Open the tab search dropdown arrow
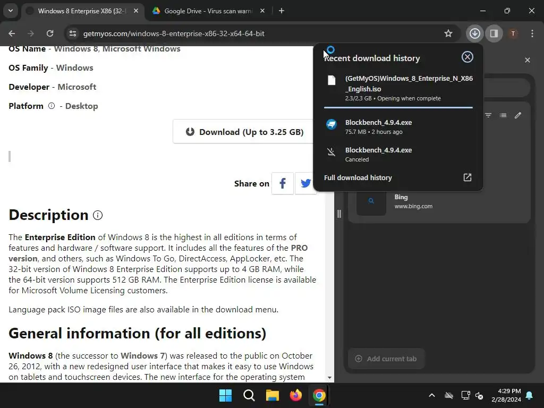This screenshot has width=544, height=408. [11, 11]
